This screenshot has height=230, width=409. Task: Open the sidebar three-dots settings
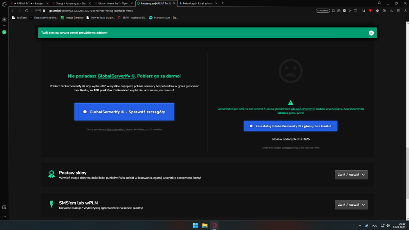[4, 216]
